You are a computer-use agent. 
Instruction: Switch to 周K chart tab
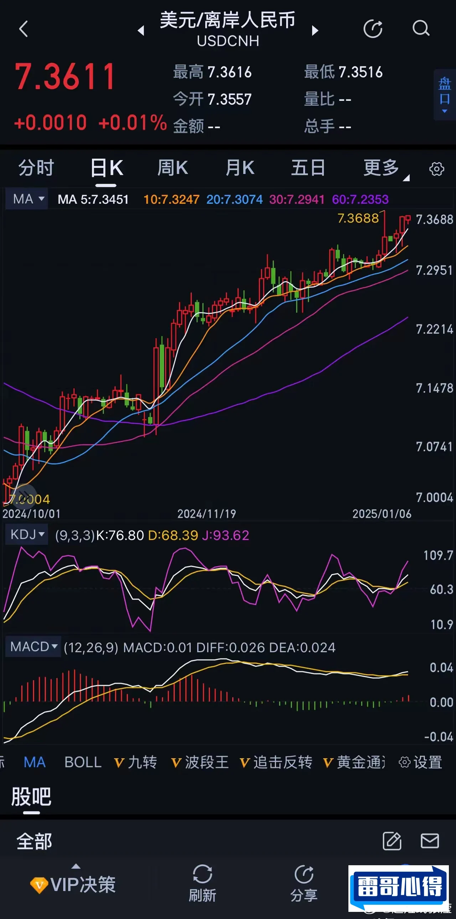pyautogui.click(x=173, y=168)
